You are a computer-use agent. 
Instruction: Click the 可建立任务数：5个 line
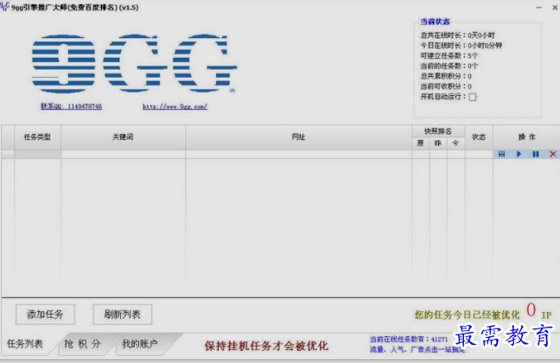click(x=449, y=55)
